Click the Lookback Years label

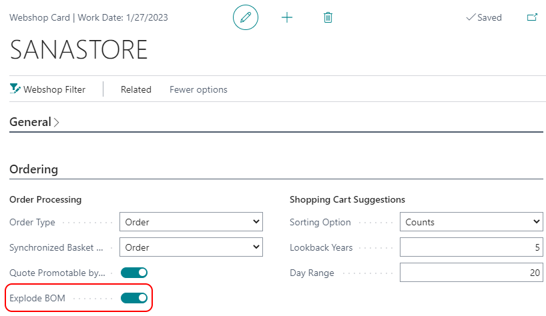point(321,247)
